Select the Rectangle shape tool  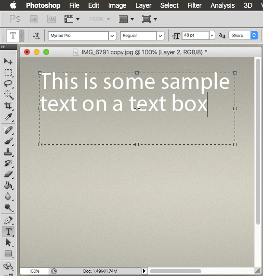click(x=8, y=254)
